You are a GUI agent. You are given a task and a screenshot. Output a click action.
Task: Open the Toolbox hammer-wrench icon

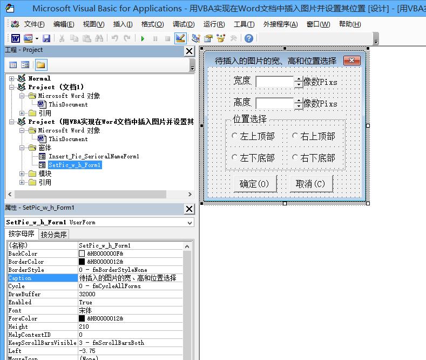[233, 38]
